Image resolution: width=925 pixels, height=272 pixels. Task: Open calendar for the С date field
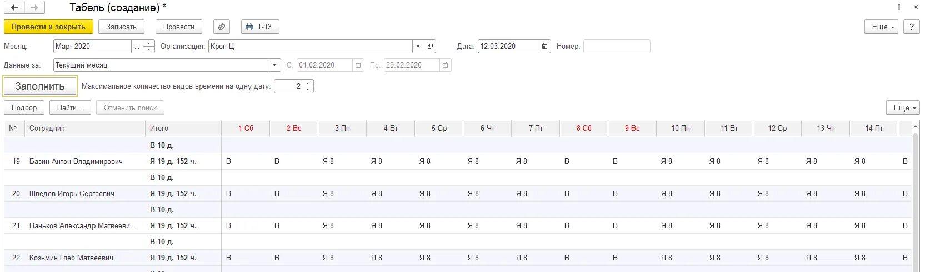coord(358,65)
